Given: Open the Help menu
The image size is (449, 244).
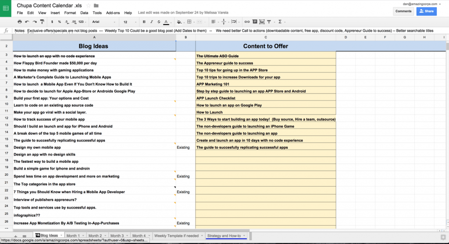Looking at the screenshot, I should point(128,13).
